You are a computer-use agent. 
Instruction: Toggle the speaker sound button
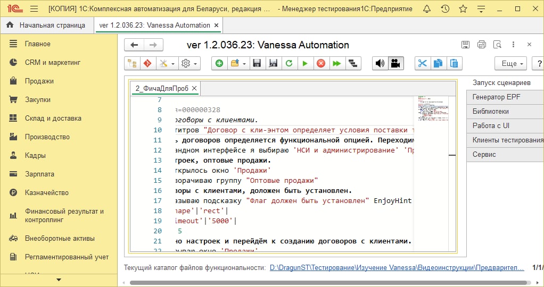coord(380,63)
